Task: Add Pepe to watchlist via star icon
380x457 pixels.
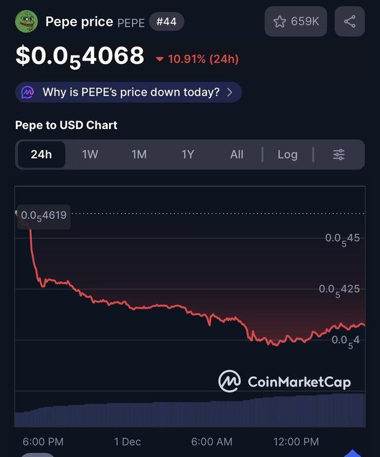Action: point(279,22)
